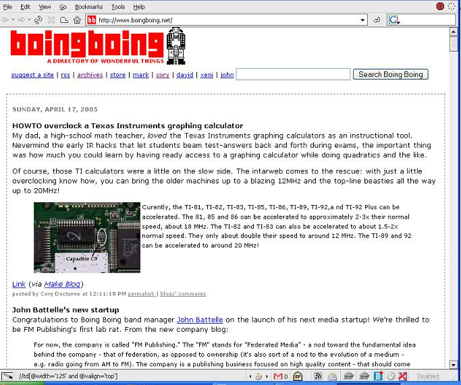Click the HOWTO overclock calculator headline
461x385 pixels.
pos(128,125)
